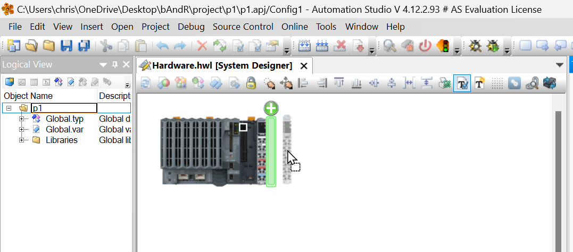
Task: Open the Logical View panel dropdown arrow
Action: coord(103,65)
